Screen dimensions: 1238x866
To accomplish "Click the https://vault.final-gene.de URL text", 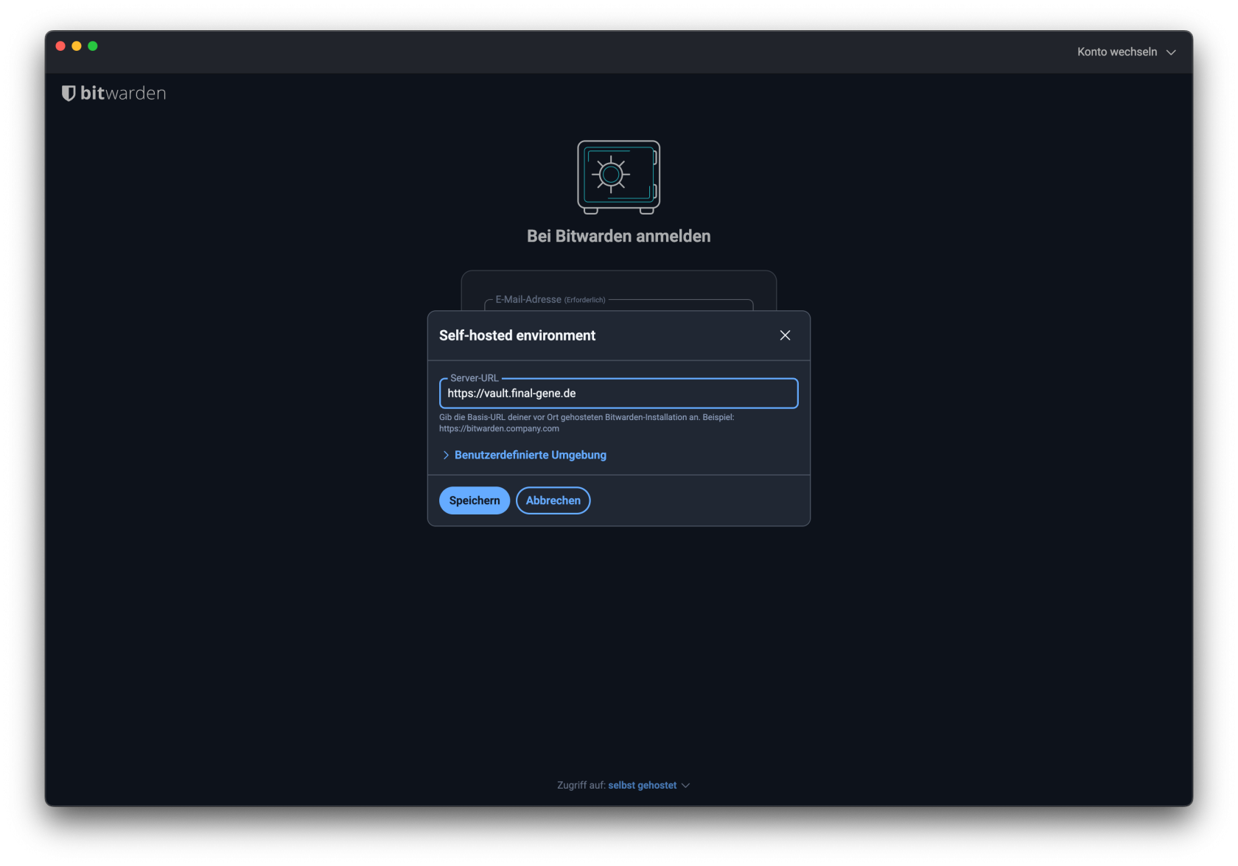I will point(511,393).
